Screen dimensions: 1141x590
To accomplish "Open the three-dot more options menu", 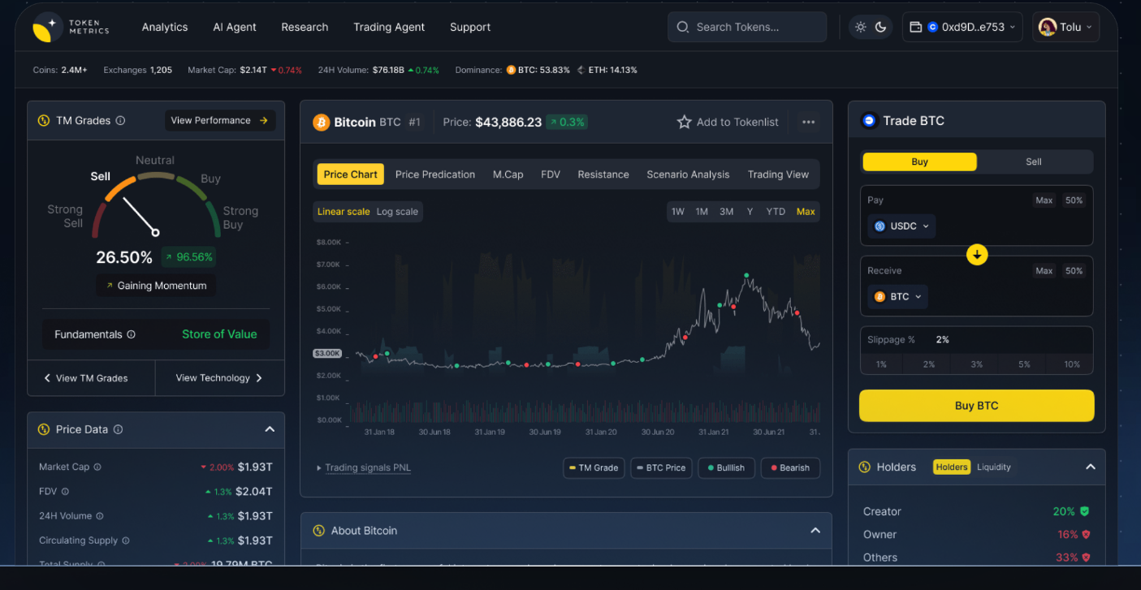I will click(x=808, y=122).
